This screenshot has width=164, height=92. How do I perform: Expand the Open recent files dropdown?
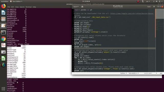76,7
